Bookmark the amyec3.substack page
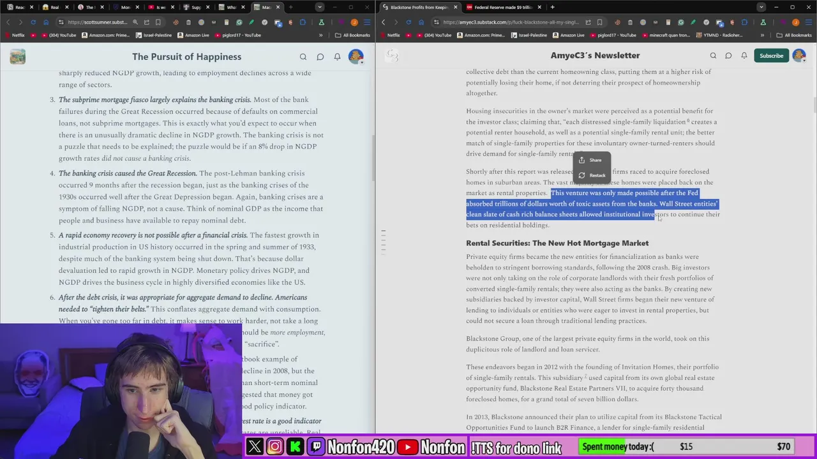The image size is (817, 459). 599,22
